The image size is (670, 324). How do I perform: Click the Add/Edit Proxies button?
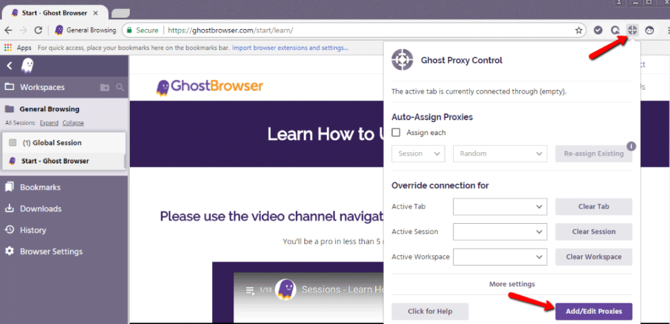(593, 311)
